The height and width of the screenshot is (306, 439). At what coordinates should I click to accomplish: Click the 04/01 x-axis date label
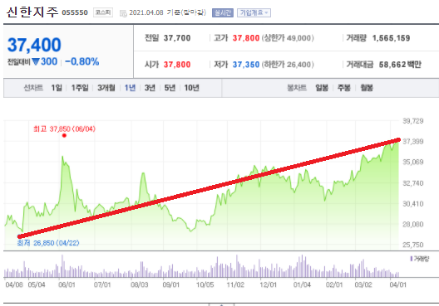pyautogui.click(x=397, y=284)
